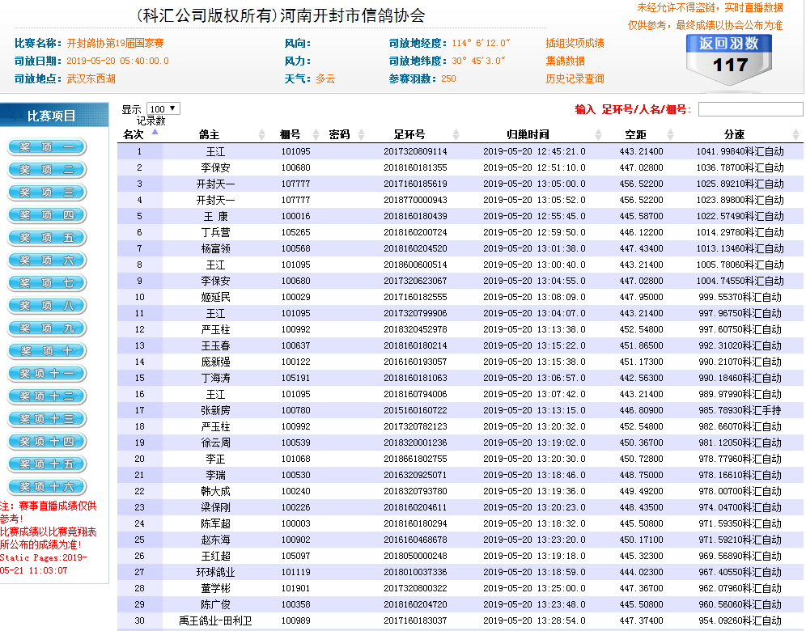
Task: Open the 显示 100 records dropdown
Action: (x=163, y=108)
